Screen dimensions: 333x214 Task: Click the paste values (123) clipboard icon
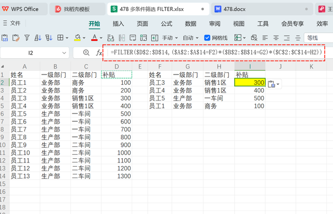click(5, 38)
